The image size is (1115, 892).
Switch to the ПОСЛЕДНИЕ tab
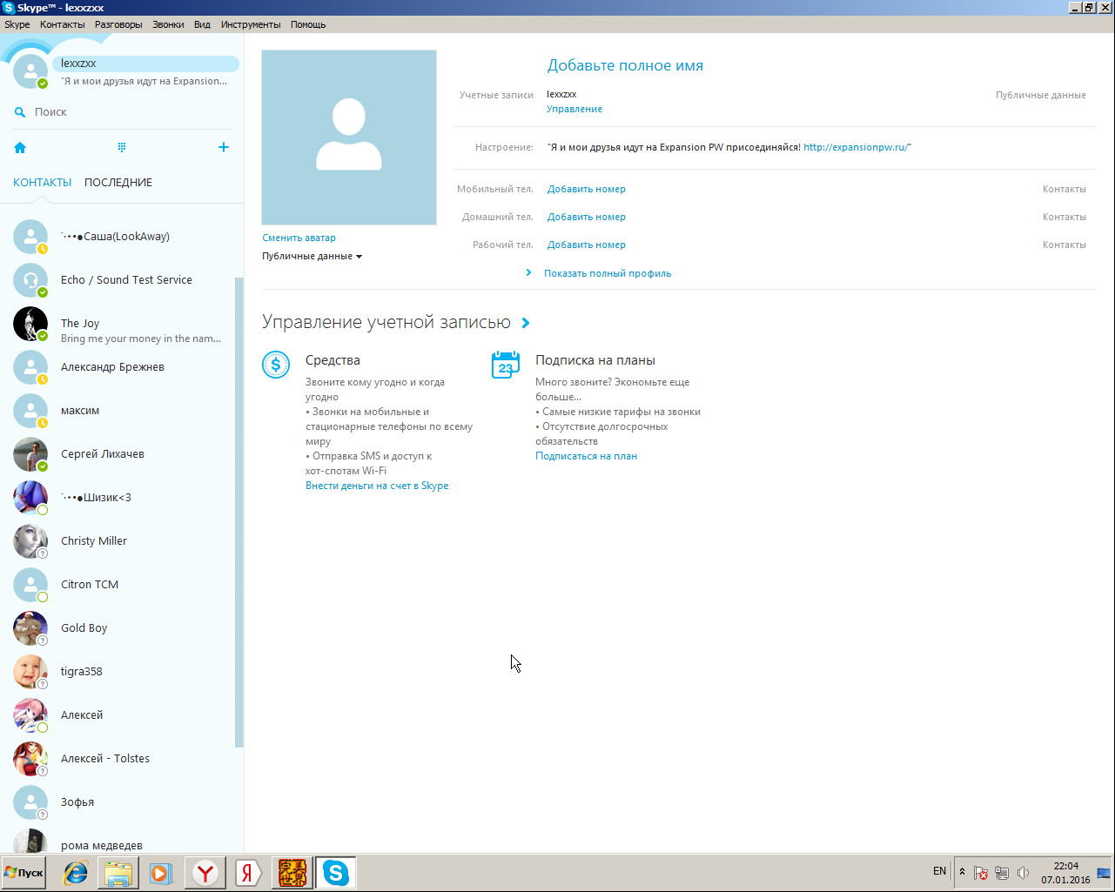118,183
